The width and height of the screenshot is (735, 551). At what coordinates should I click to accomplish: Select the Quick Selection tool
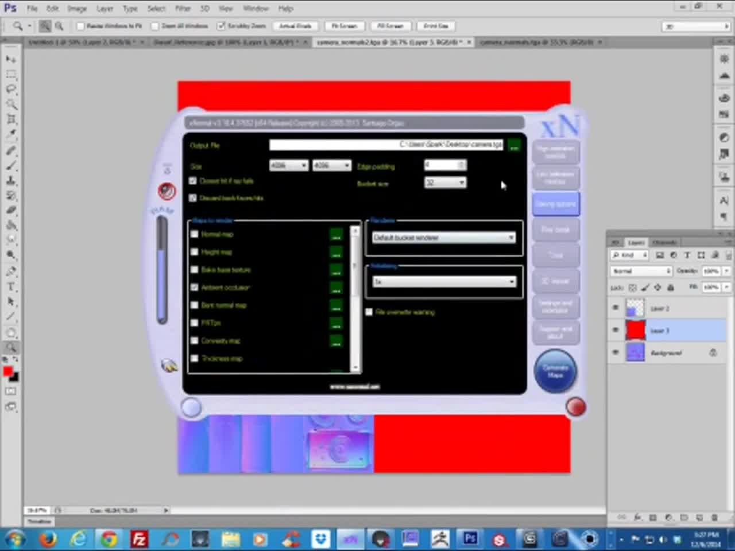click(11, 104)
